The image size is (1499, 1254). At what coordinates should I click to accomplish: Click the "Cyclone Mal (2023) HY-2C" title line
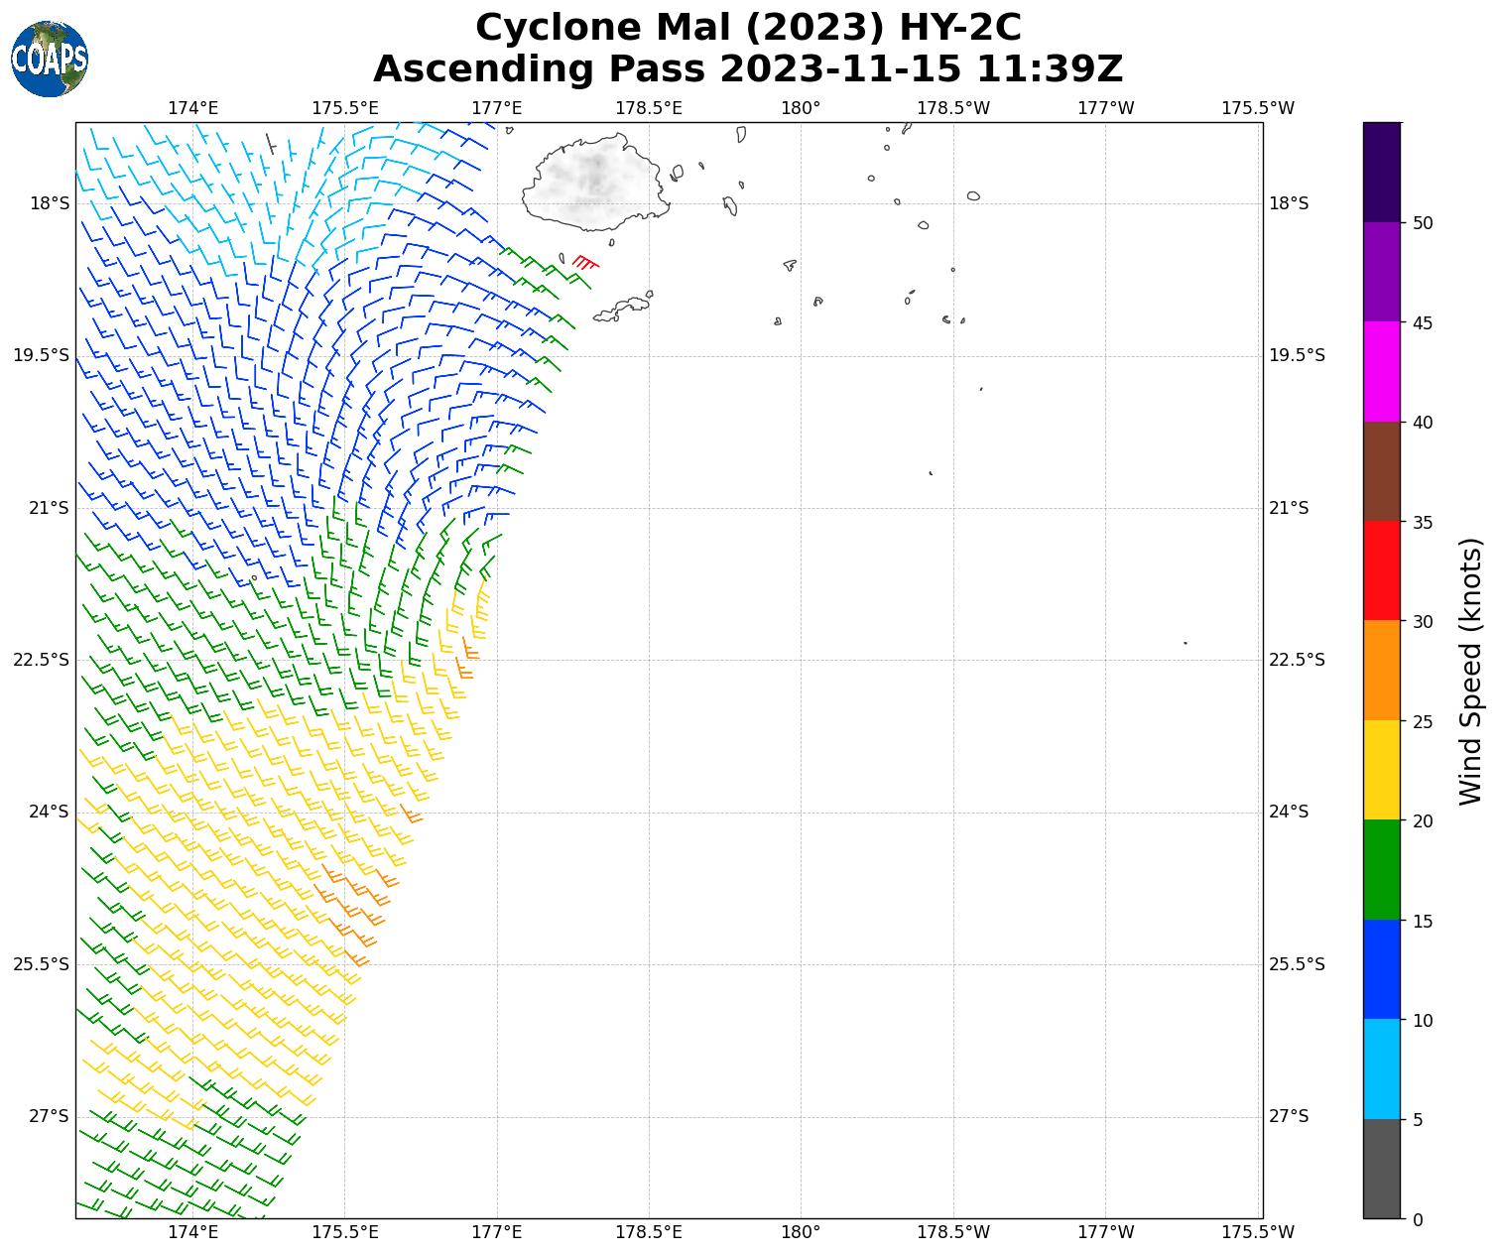pos(748,27)
